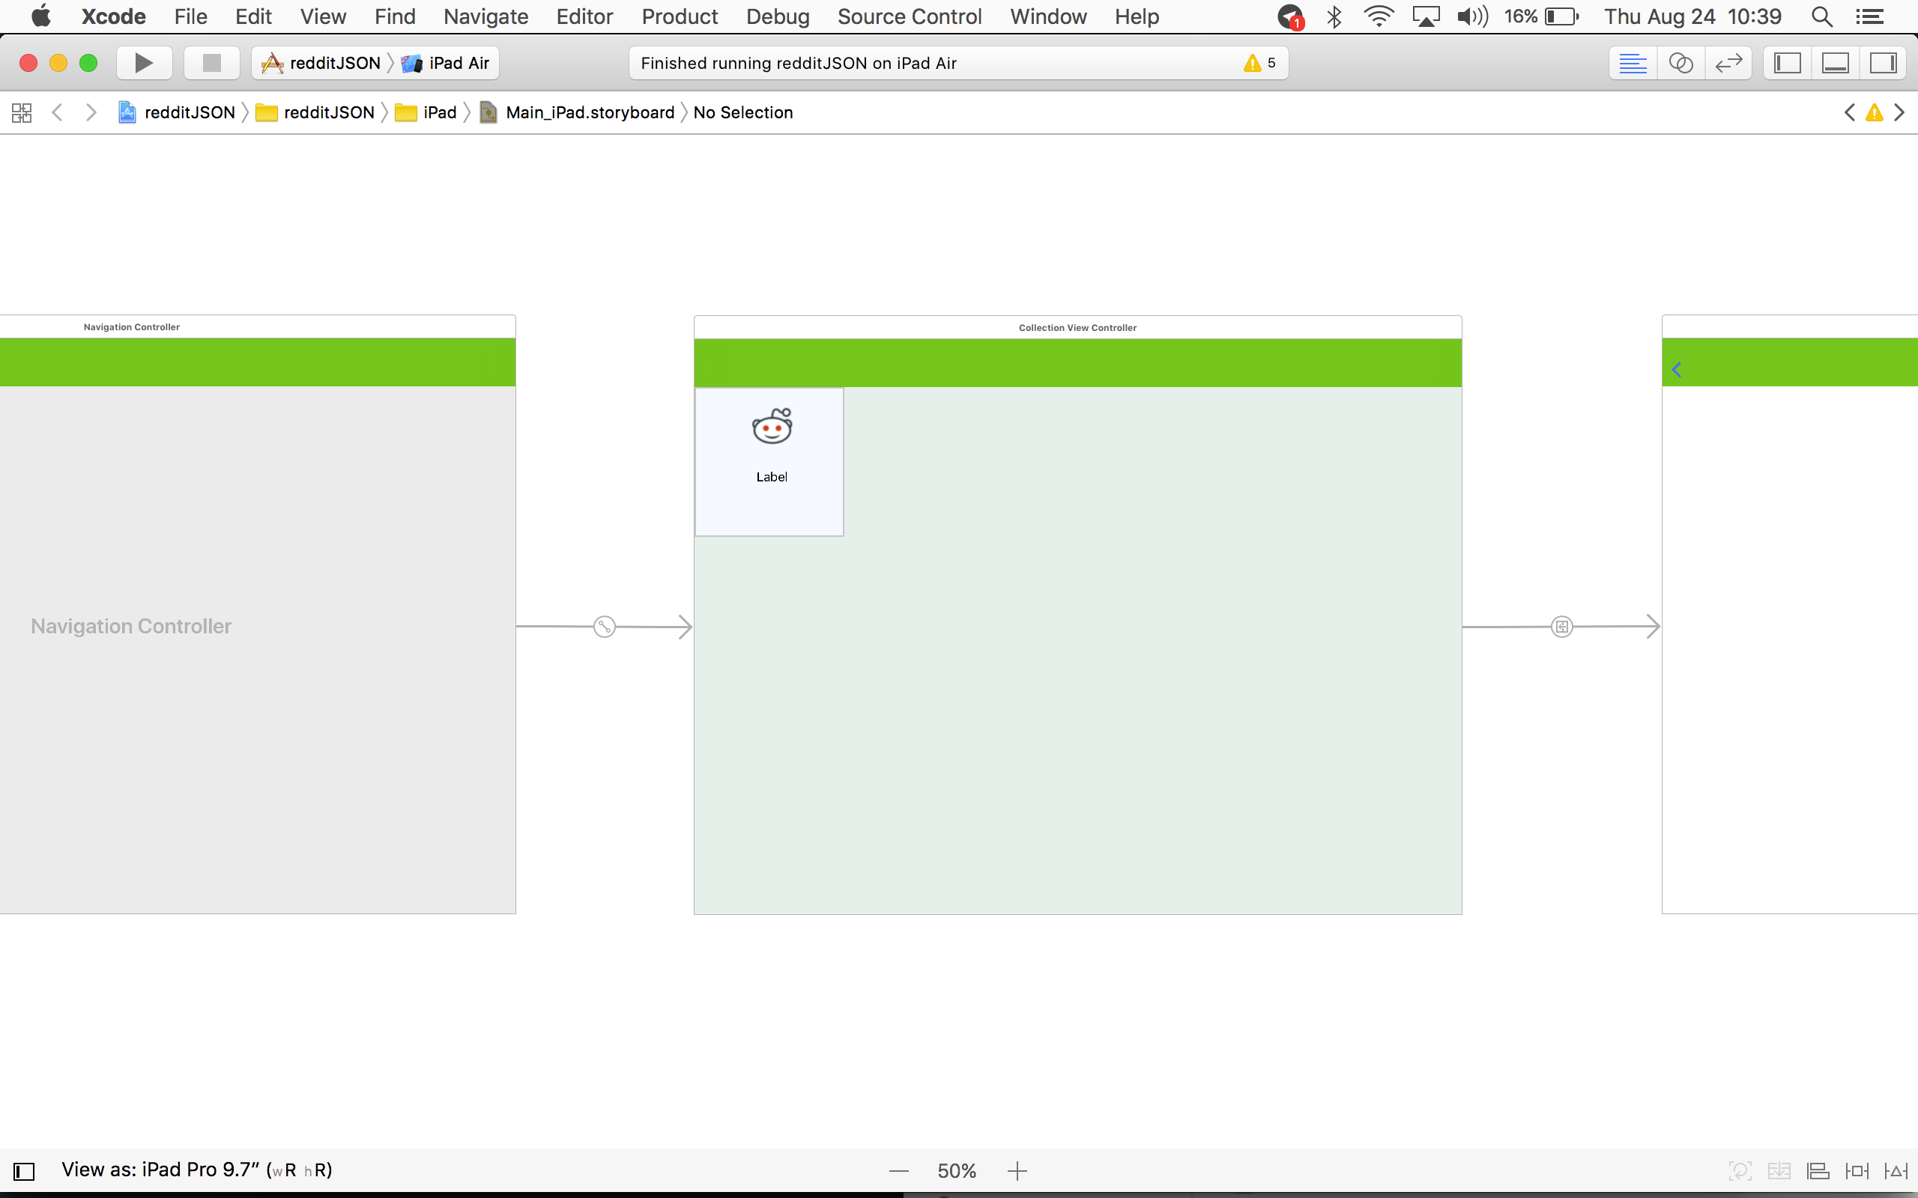Open View as iPad Pro device options
The image size is (1918, 1198).
[x=196, y=1170]
